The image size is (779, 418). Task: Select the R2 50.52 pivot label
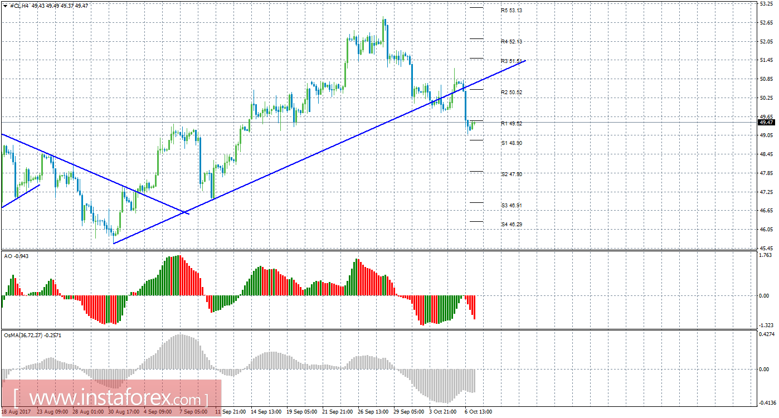[511, 92]
